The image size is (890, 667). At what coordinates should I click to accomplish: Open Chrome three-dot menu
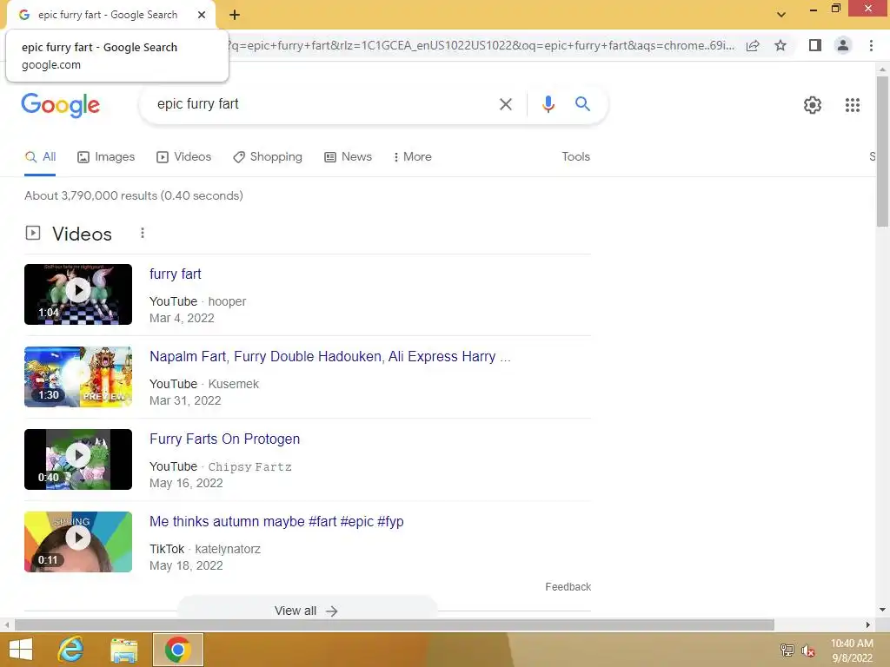click(871, 45)
